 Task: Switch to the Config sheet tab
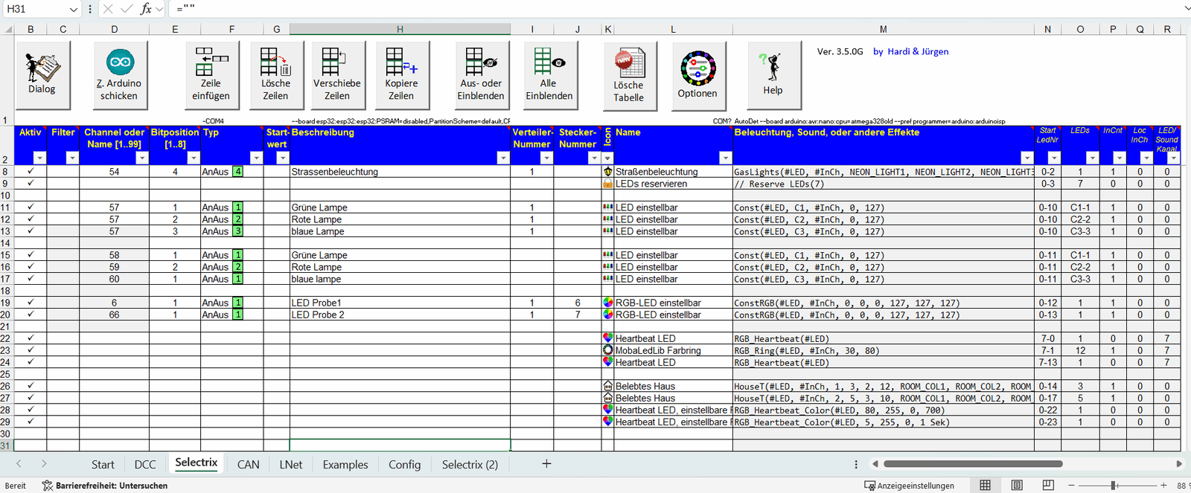point(404,465)
